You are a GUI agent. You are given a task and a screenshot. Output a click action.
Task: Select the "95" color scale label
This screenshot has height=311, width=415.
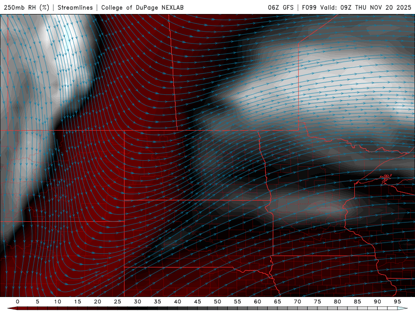tap(397, 302)
